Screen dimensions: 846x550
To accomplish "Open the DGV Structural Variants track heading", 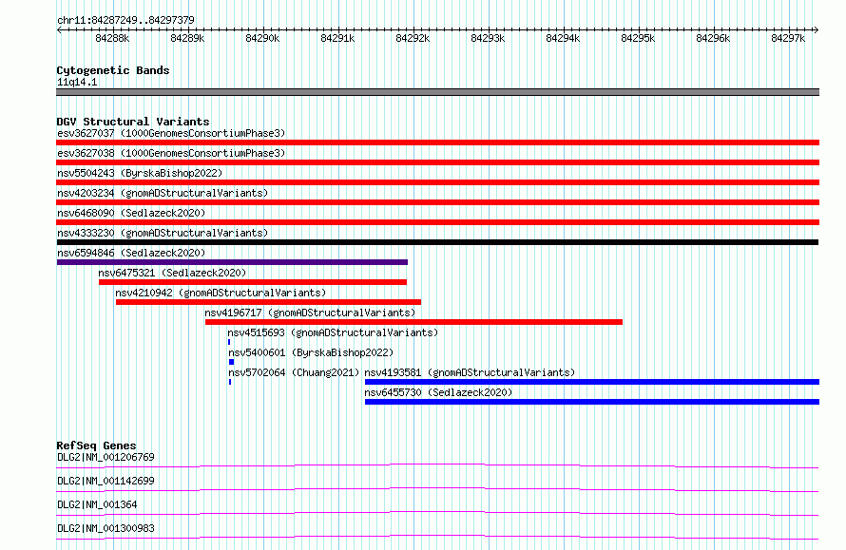I will (x=133, y=122).
